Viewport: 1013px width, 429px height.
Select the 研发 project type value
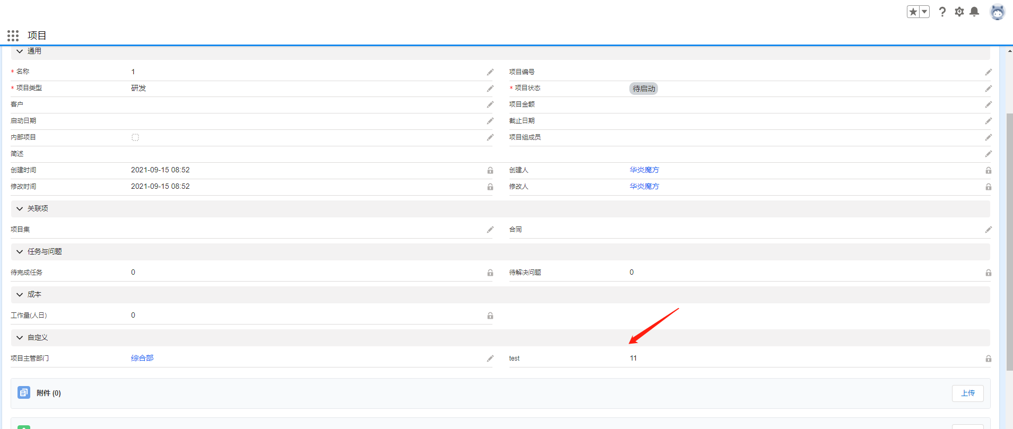click(x=138, y=88)
